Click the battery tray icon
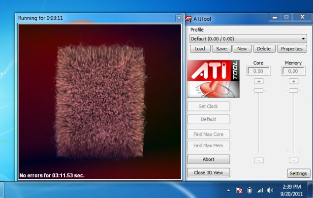Image resolution: width=313 pixels, height=198 pixels. (x=250, y=190)
